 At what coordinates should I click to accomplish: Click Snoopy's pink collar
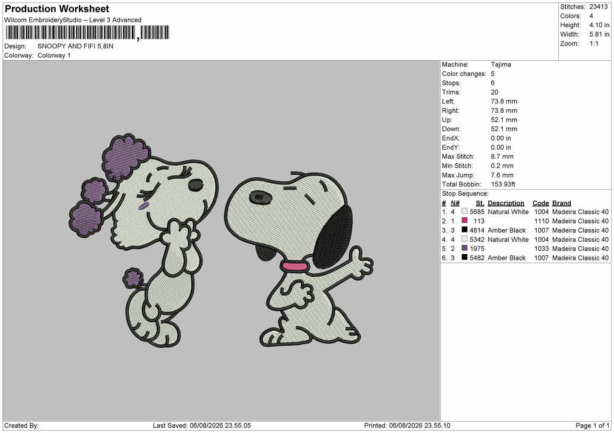pyautogui.click(x=294, y=267)
